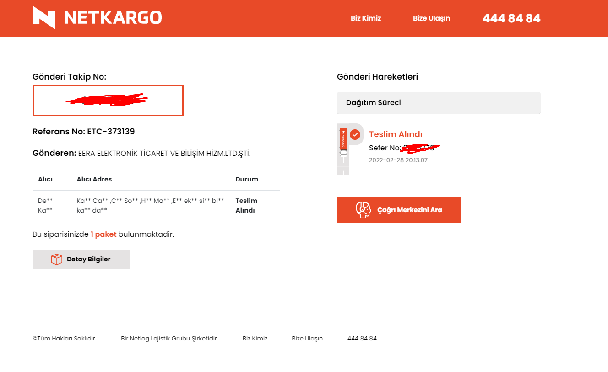
Task: Click the Durum column header
Action: (247, 179)
